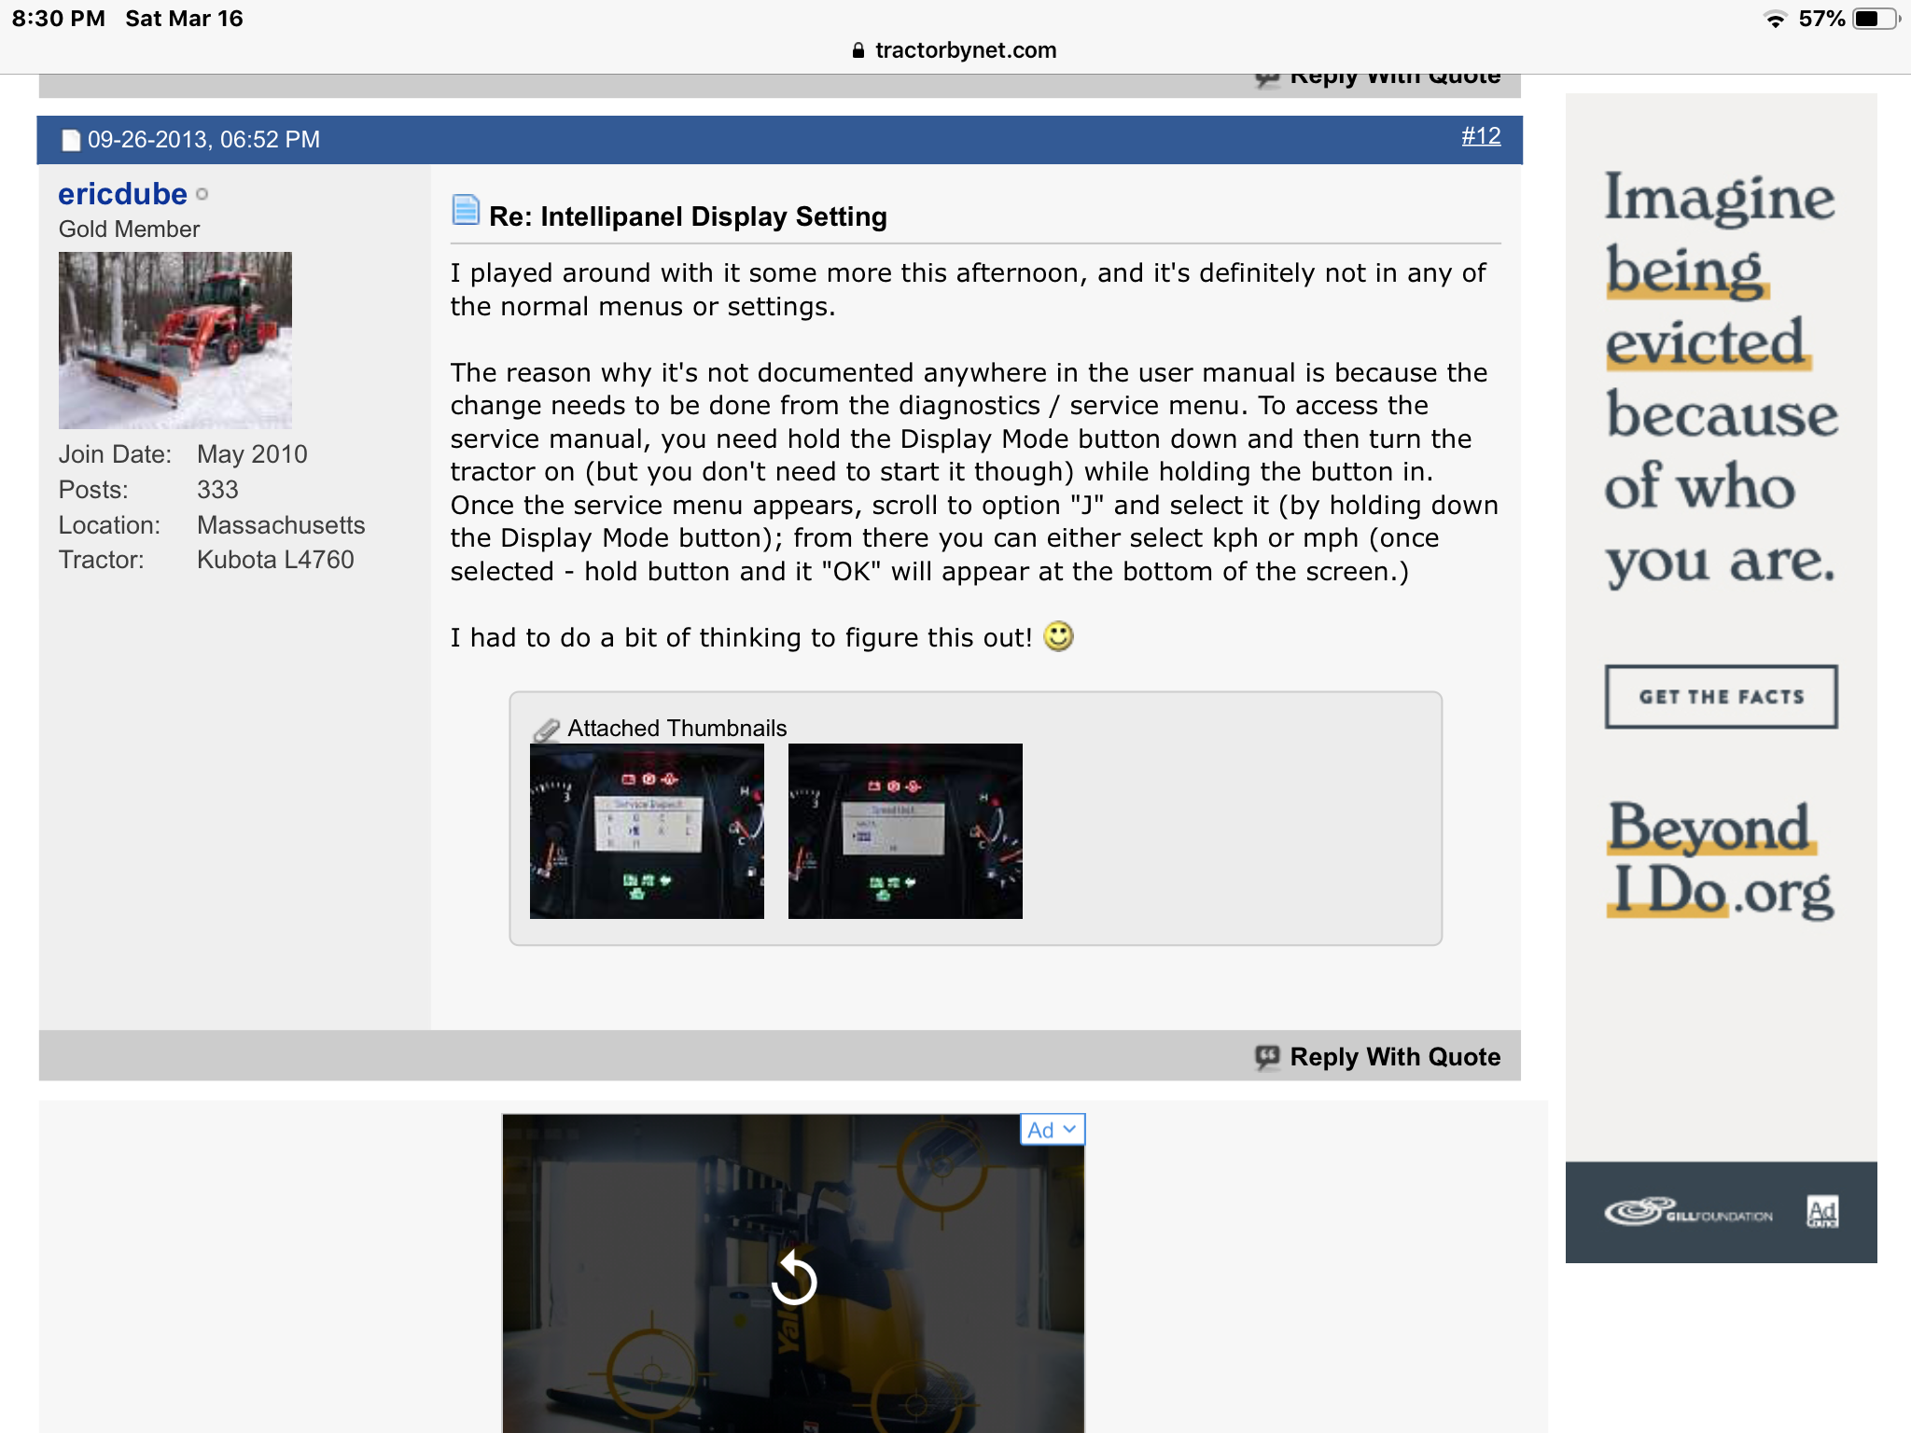The height and width of the screenshot is (1433, 1911).
Task: Tap the battery status indicator
Action: pos(1875,19)
